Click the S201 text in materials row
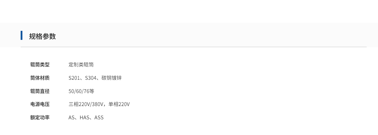The width and height of the screenshot is (378, 135). 74,78
